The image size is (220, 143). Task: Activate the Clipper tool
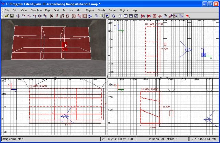tap(90, 16)
